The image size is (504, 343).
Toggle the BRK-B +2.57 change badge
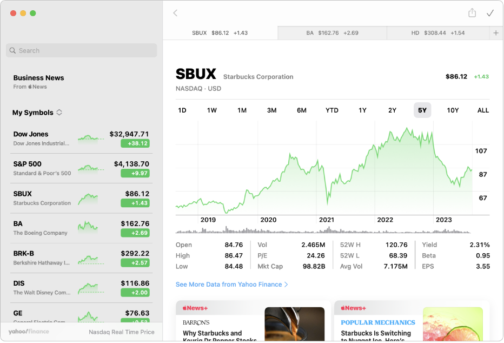[135, 263]
